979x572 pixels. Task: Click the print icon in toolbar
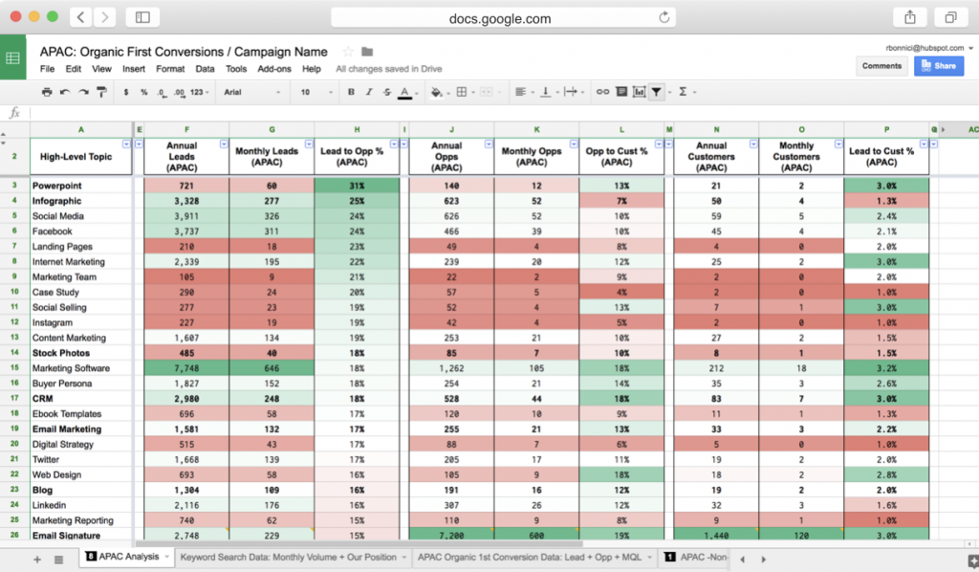(47, 92)
